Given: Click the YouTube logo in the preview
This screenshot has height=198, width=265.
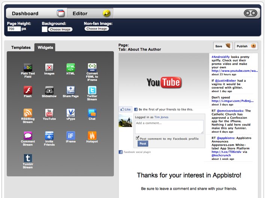Looking at the screenshot, I should 164,83.
